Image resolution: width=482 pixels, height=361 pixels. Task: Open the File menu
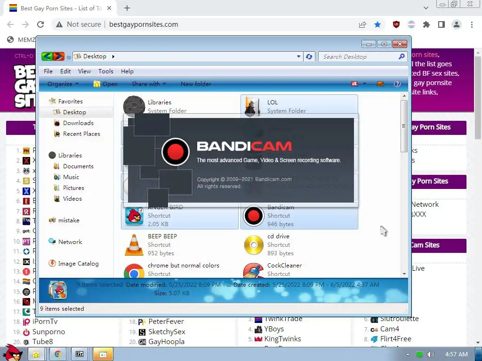coord(48,71)
